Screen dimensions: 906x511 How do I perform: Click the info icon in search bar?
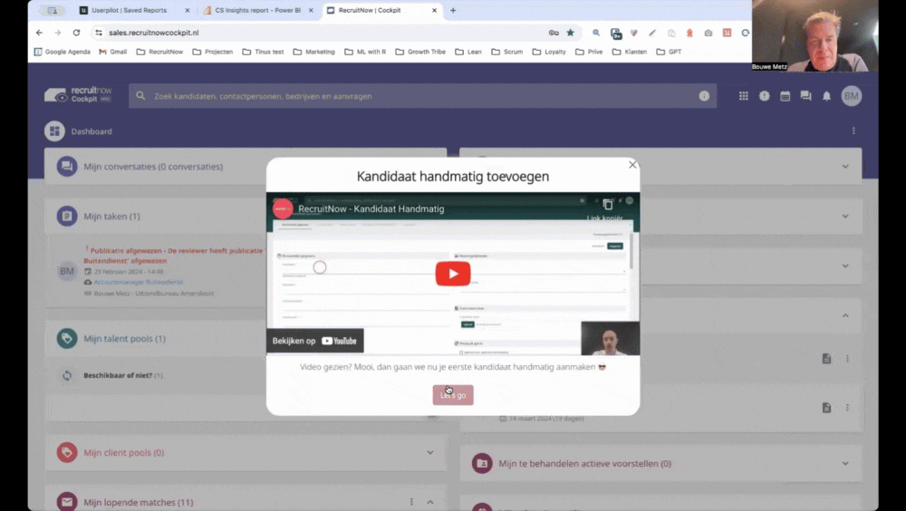704,96
